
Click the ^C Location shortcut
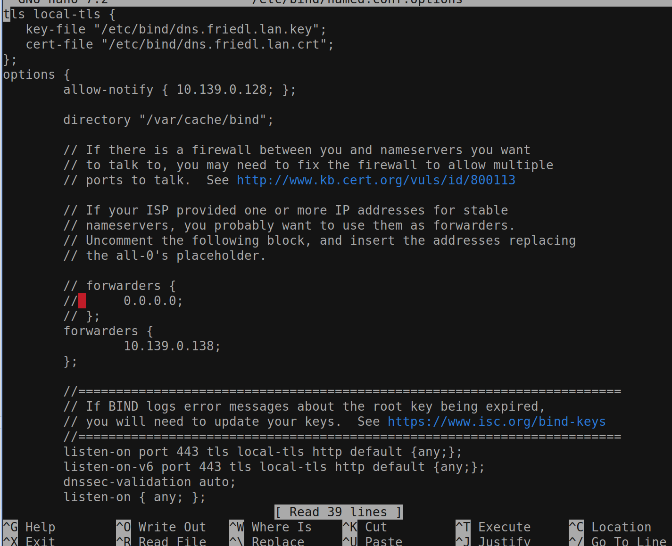pos(610,527)
